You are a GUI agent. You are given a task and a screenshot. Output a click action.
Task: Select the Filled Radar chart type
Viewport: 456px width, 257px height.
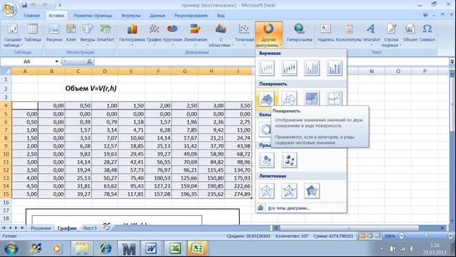pos(312,191)
